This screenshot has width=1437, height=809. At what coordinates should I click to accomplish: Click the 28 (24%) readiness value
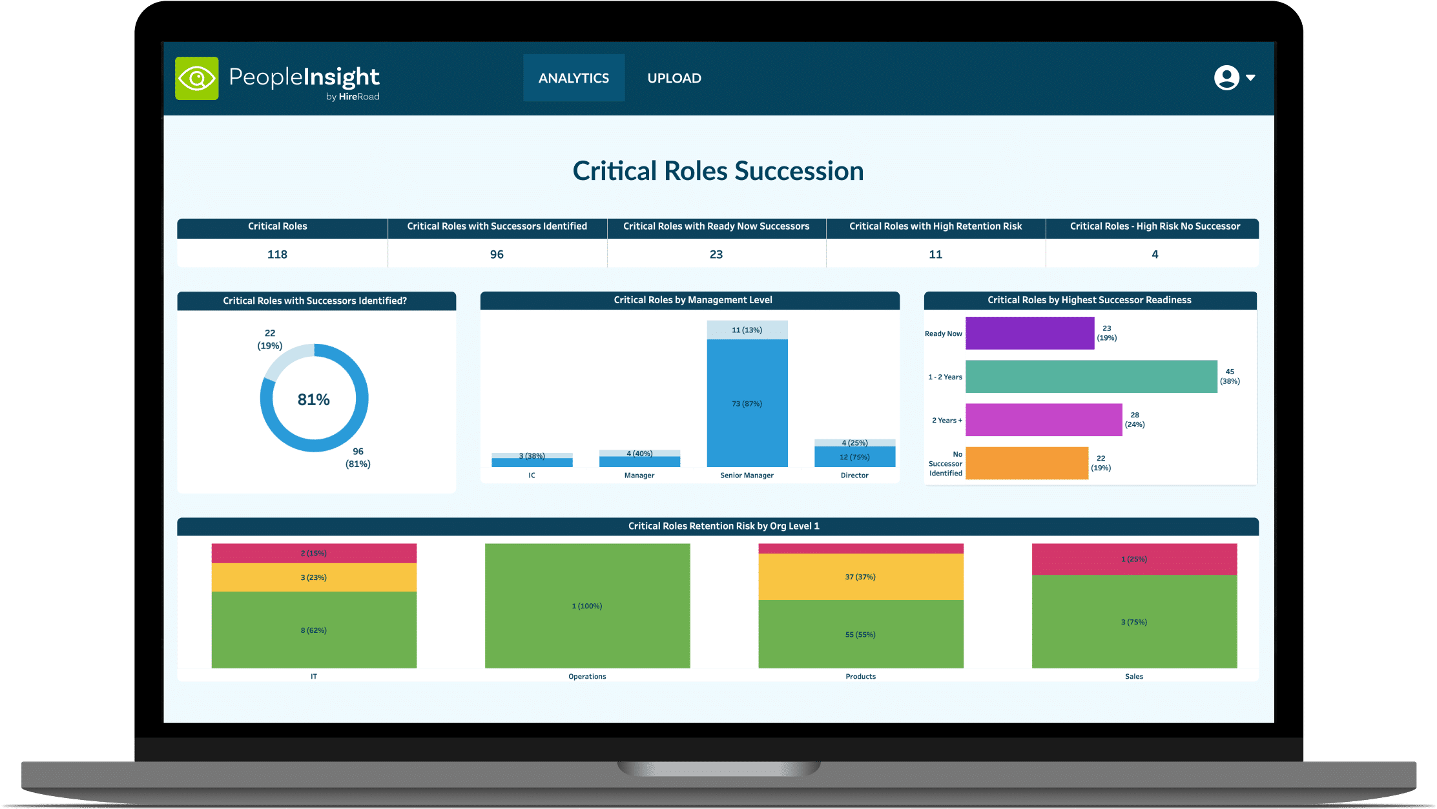coord(1135,420)
